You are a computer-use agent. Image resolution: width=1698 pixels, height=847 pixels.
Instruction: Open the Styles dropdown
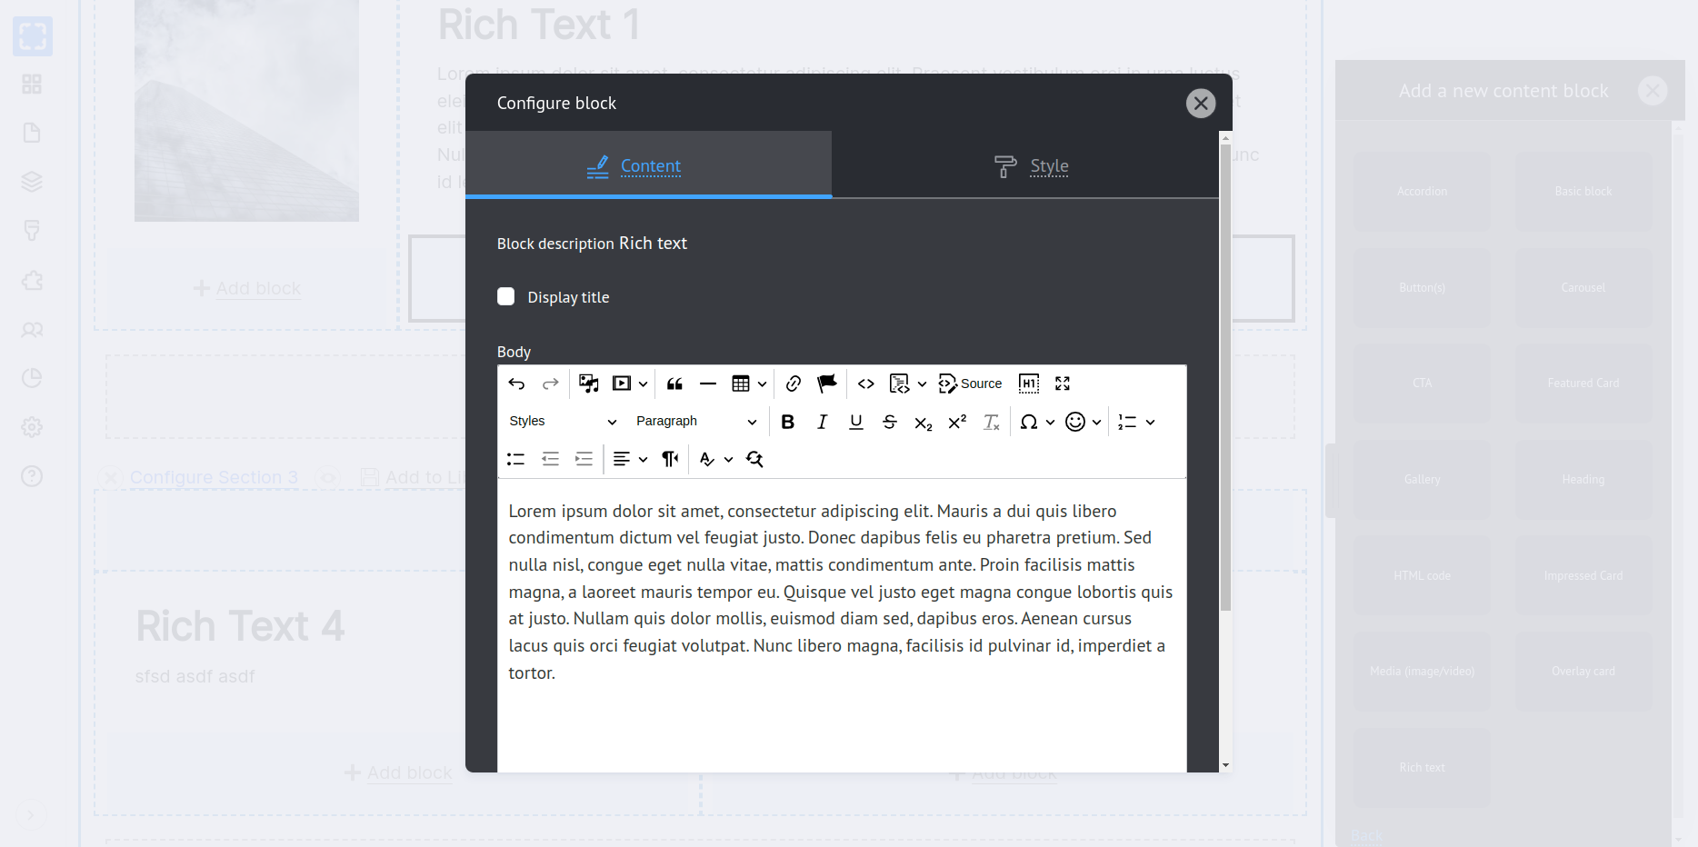563,422
